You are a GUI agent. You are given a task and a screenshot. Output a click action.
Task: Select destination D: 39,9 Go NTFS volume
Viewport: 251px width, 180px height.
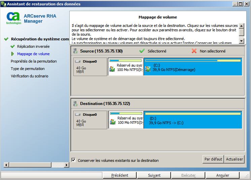click(193, 120)
